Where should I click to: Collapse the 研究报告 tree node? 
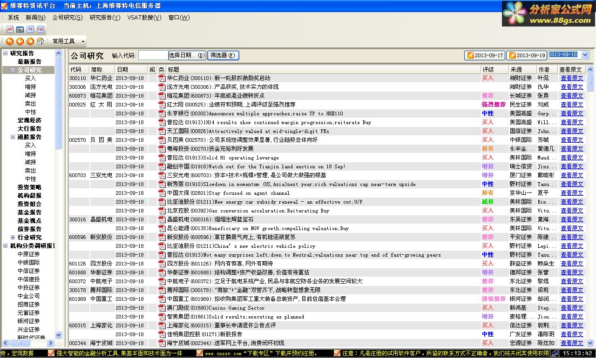tap(6, 53)
